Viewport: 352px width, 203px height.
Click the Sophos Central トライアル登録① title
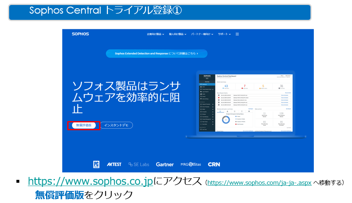click(105, 10)
